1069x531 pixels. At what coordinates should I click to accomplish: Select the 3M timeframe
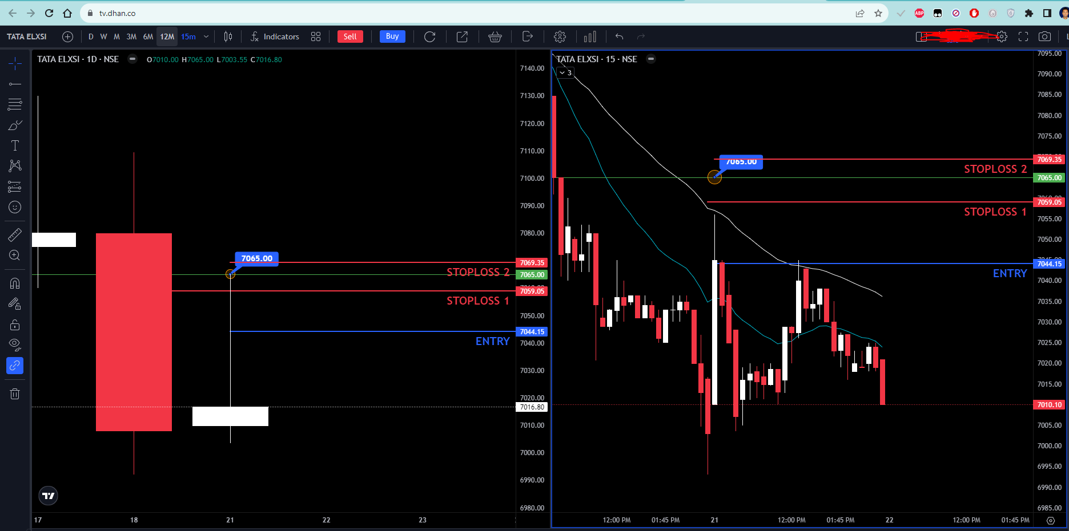click(x=131, y=37)
